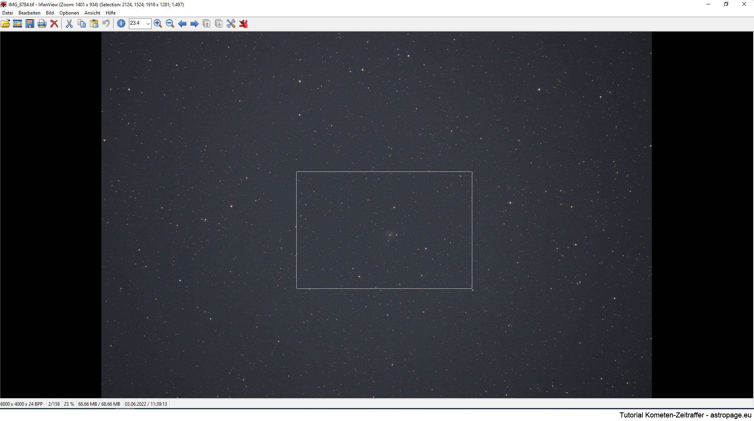Click the 2/158 image index in status bar
The image size is (754, 421).
point(54,404)
